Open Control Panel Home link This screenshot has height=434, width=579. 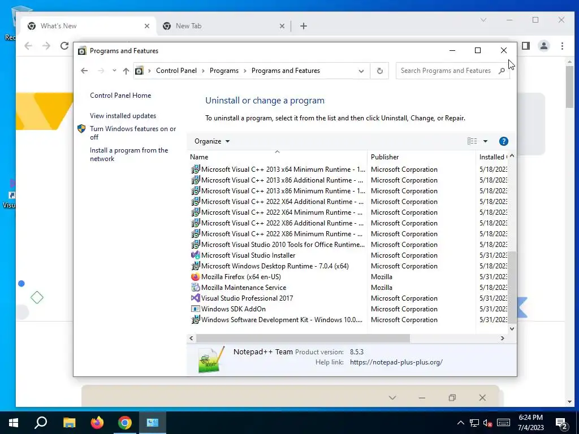click(120, 95)
